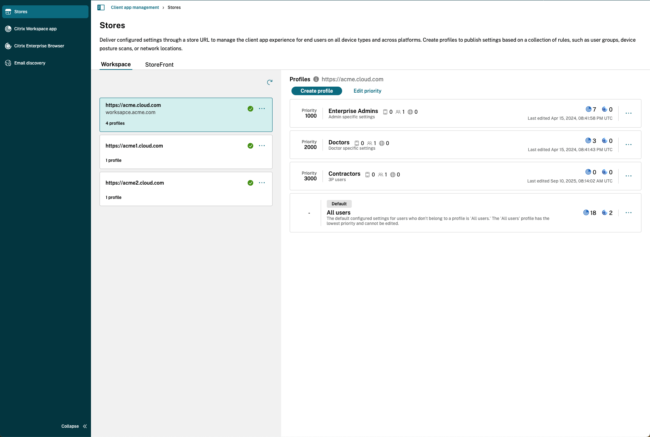Toggle the sidebar panel icon near breadcrumb

101,7
